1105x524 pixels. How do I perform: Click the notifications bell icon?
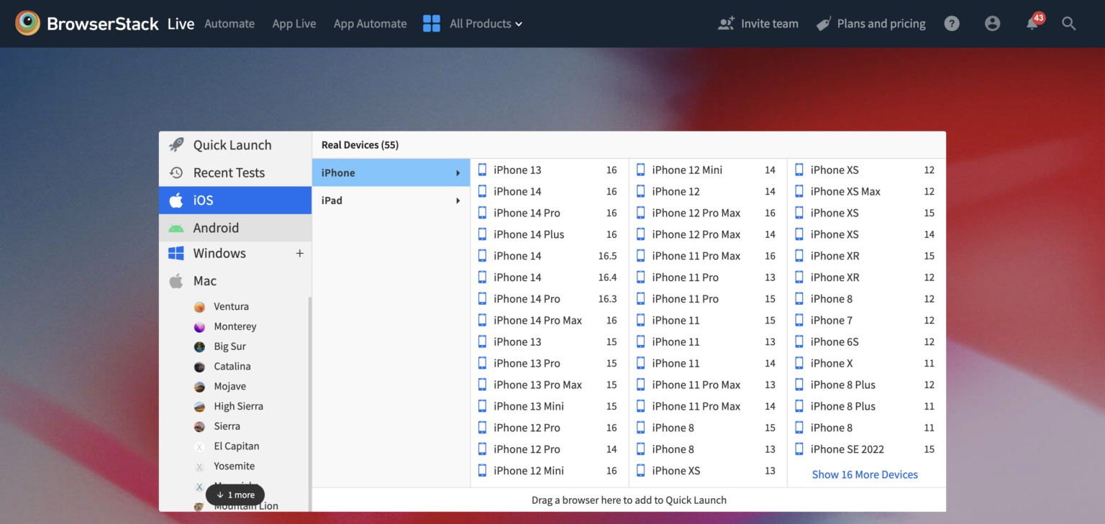(1032, 24)
